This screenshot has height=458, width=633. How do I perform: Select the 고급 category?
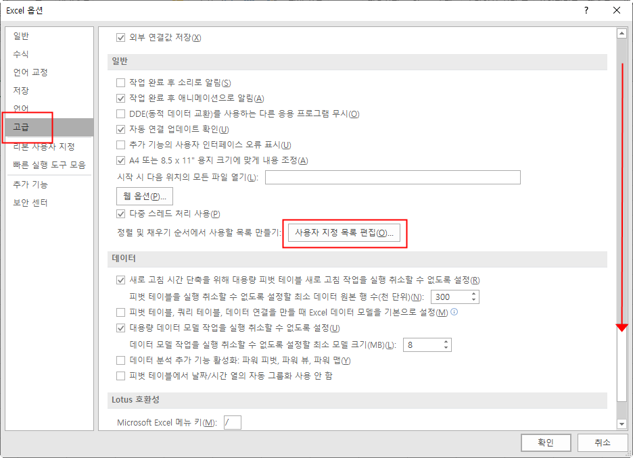49,128
